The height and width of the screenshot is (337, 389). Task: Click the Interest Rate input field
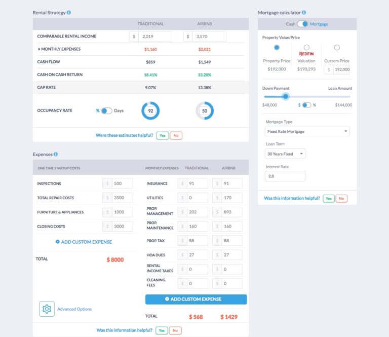coord(285,176)
